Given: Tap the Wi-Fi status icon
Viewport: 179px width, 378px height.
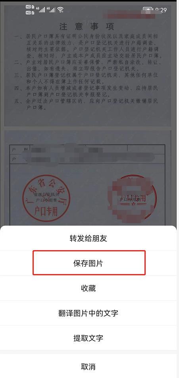Looking at the screenshot, I should pos(61,10).
